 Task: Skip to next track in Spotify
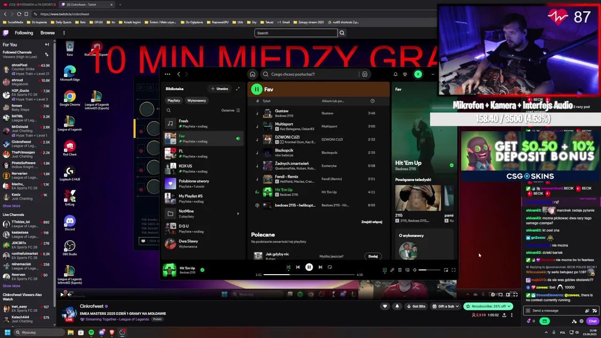point(320,267)
